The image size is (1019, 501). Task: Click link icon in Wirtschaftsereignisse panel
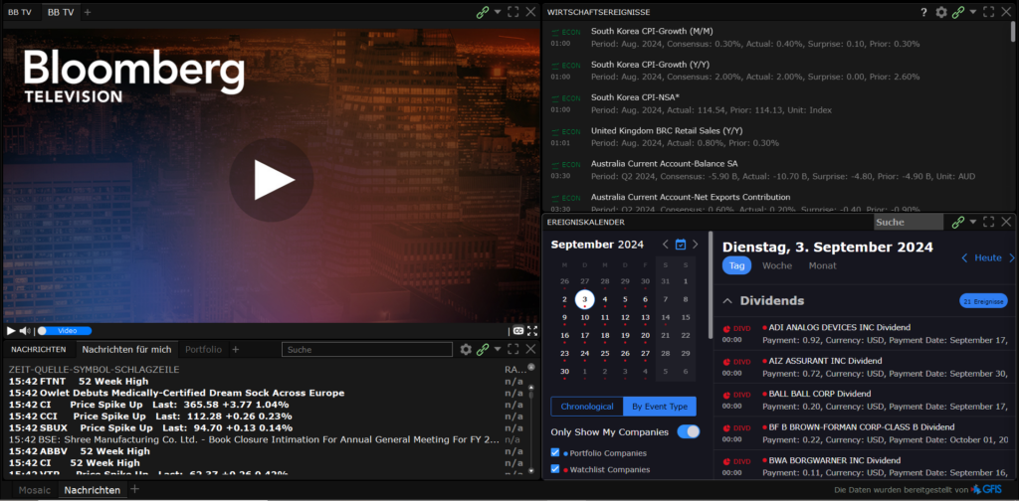[x=958, y=12]
